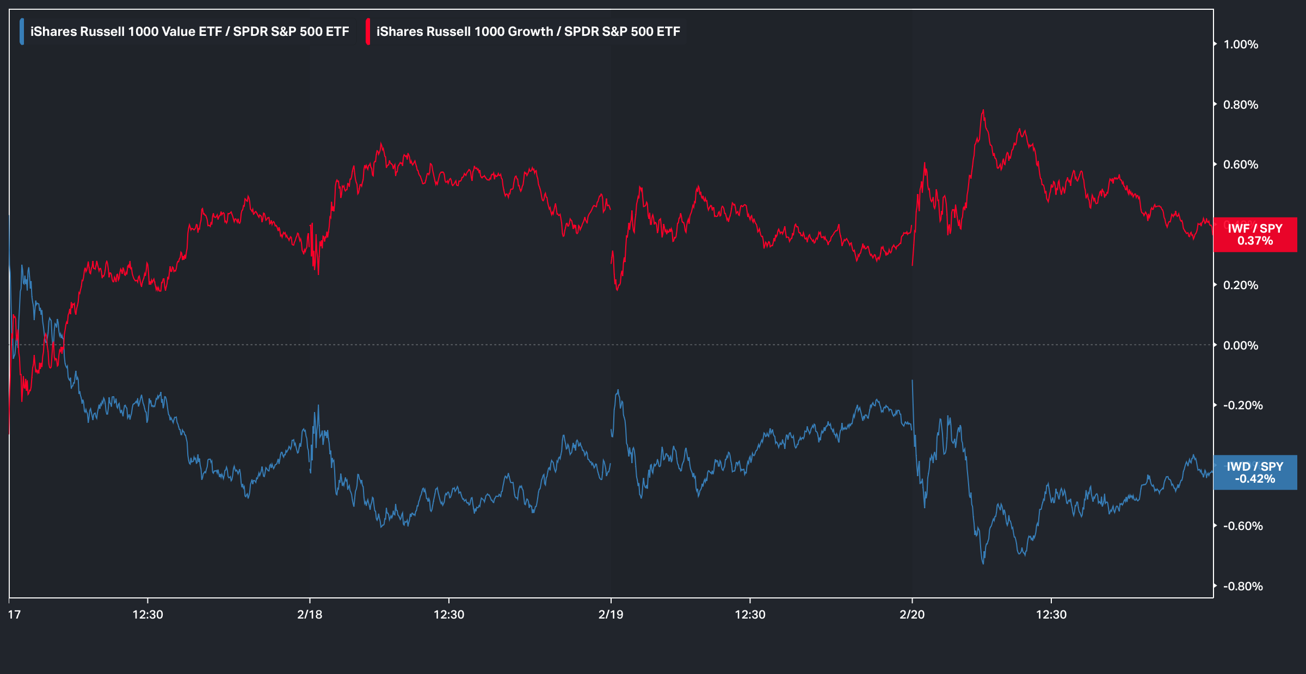1306x674 pixels.
Task: Click the -0.20% y-axis label
Action: [1242, 405]
